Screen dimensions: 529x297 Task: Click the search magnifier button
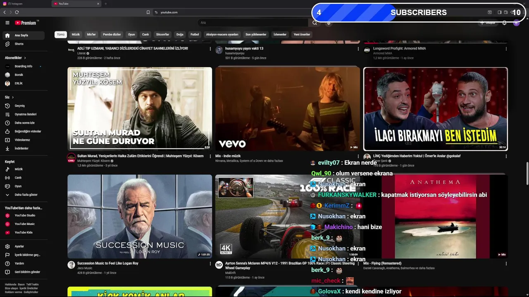pyautogui.click(x=315, y=23)
